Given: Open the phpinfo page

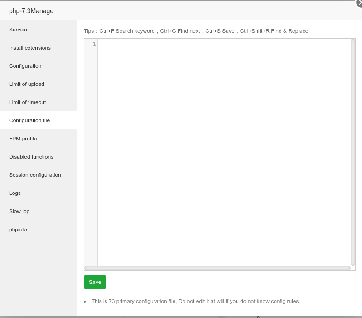Looking at the screenshot, I should point(18,229).
